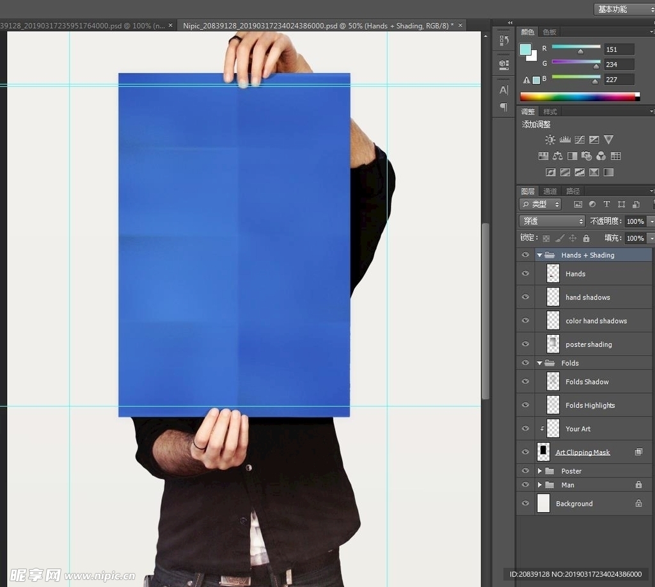Open the History panel icon
The image size is (655, 587).
pyautogui.click(x=503, y=41)
